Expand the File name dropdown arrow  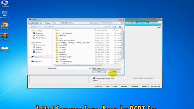(x=89, y=68)
